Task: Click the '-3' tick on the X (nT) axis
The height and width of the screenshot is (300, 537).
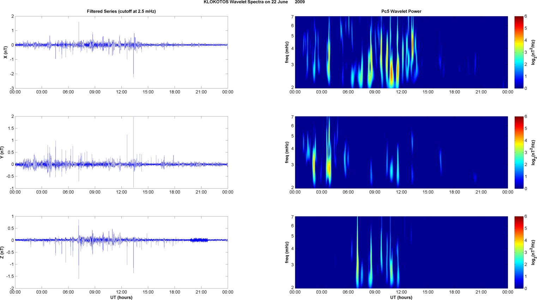Action: click(x=12, y=88)
